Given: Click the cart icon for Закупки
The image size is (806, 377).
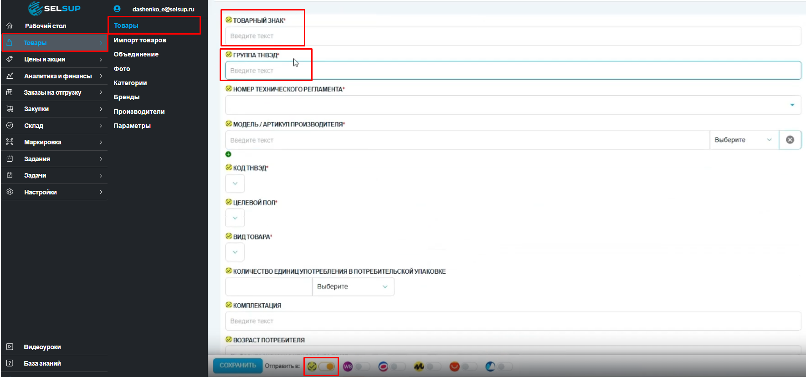Looking at the screenshot, I should pos(10,109).
